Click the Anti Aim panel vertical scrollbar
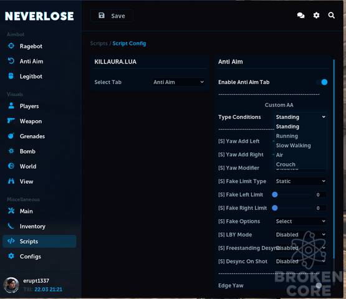Viewport: 346px width, 299px height. pyautogui.click(x=334, y=159)
